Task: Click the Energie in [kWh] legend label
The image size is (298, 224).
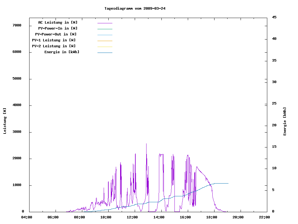Action: click(x=62, y=52)
